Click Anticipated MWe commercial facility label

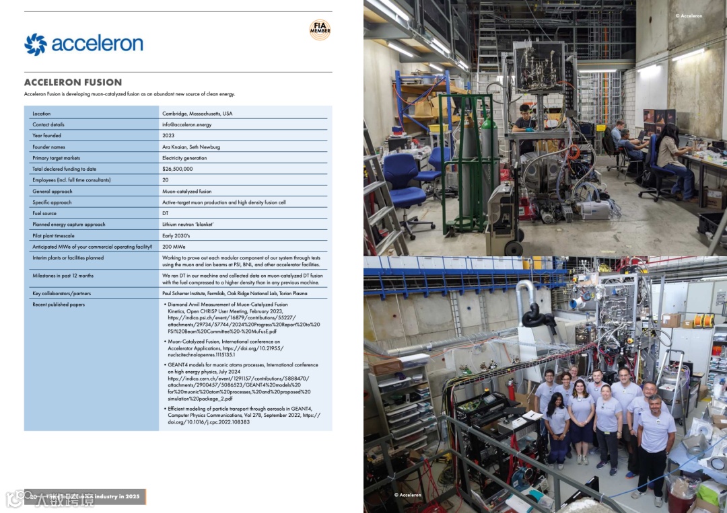pyautogui.click(x=92, y=247)
